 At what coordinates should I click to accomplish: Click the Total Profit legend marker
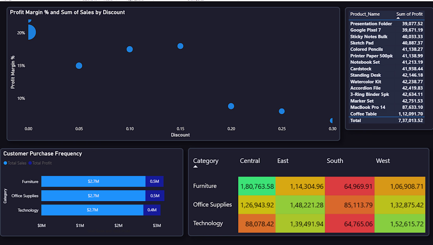point(30,163)
